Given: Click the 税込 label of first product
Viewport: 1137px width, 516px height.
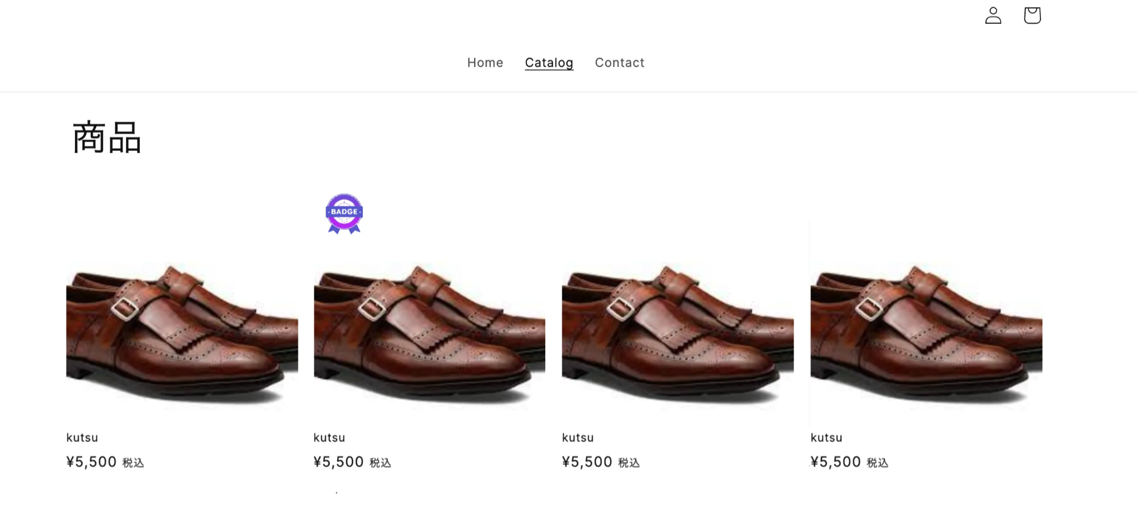Looking at the screenshot, I should click(x=134, y=463).
